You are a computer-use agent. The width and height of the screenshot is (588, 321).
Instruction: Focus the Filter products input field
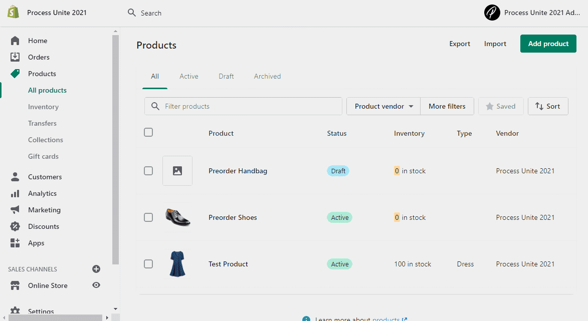pyautogui.click(x=244, y=106)
